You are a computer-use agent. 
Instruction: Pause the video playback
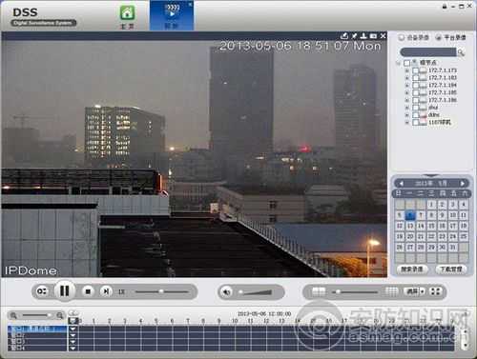pos(65,290)
